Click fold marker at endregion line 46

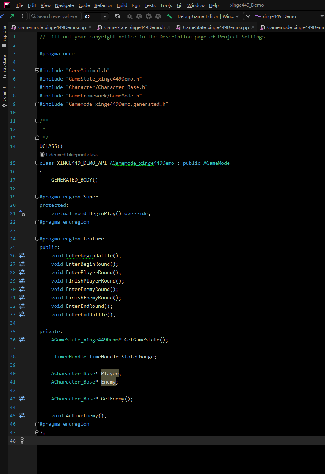click(37, 424)
